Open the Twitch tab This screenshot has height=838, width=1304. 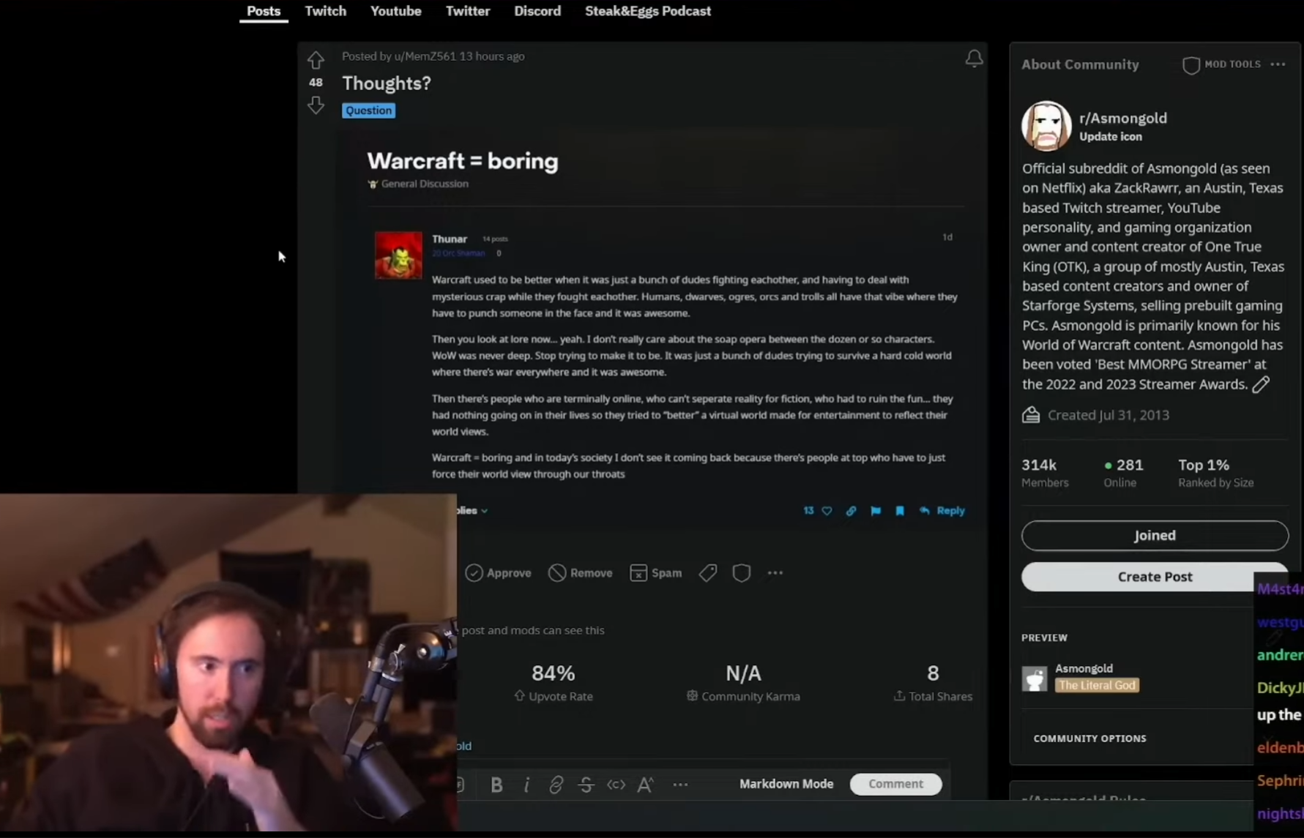point(326,11)
